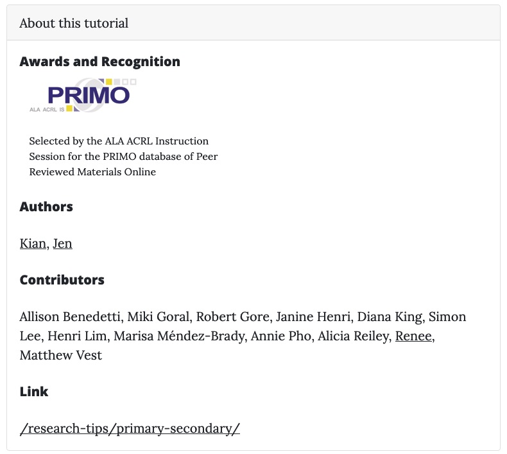
Task: Click the ALA ACRL IS logo text
Action: pyautogui.click(x=47, y=109)
